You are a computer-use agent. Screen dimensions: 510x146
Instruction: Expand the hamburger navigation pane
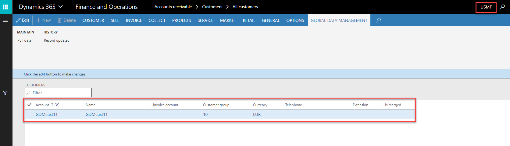click(x=5, y=20)
